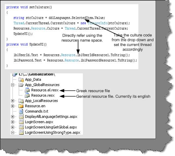The image size is (175, 156).
Task: Select the LoginScreenUsingStrongType.aspx label
Action: [x=53, y=133]
